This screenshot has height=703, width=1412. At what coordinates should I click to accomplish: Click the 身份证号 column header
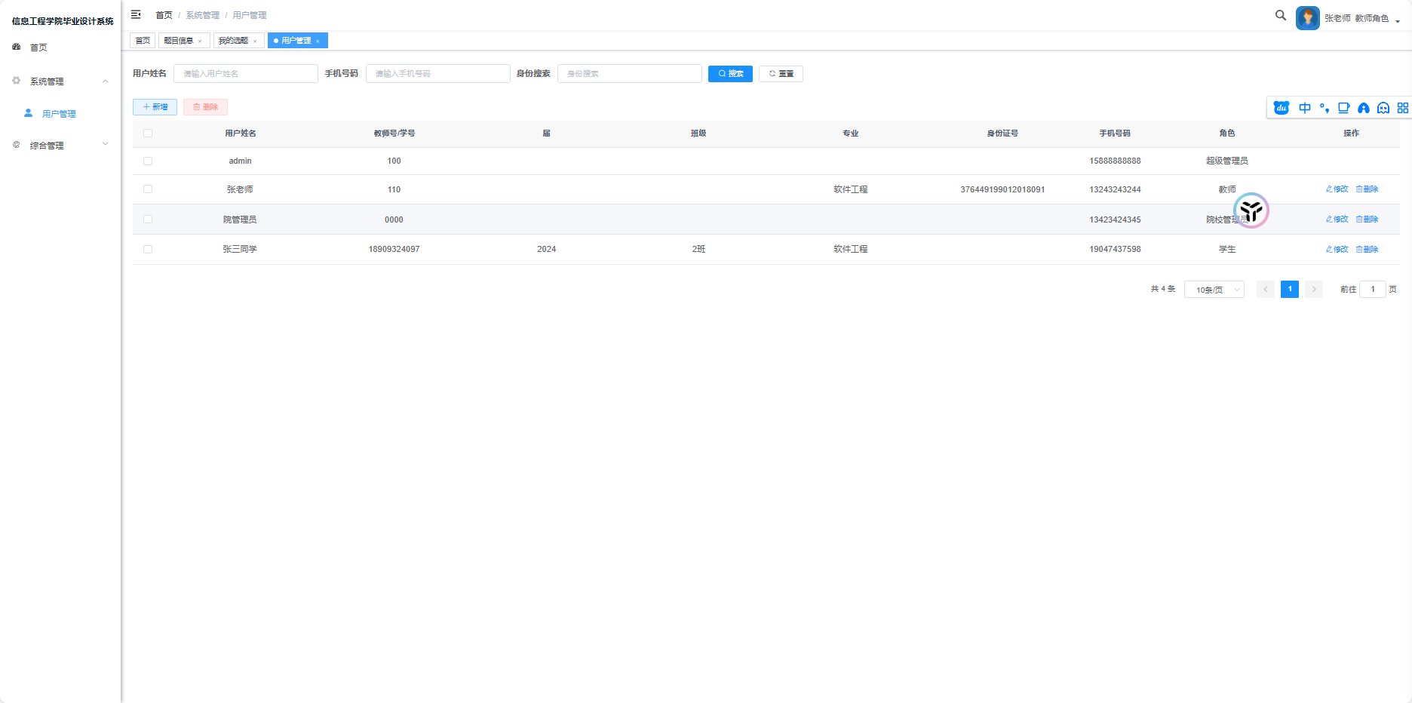(x=1002, y=133)
